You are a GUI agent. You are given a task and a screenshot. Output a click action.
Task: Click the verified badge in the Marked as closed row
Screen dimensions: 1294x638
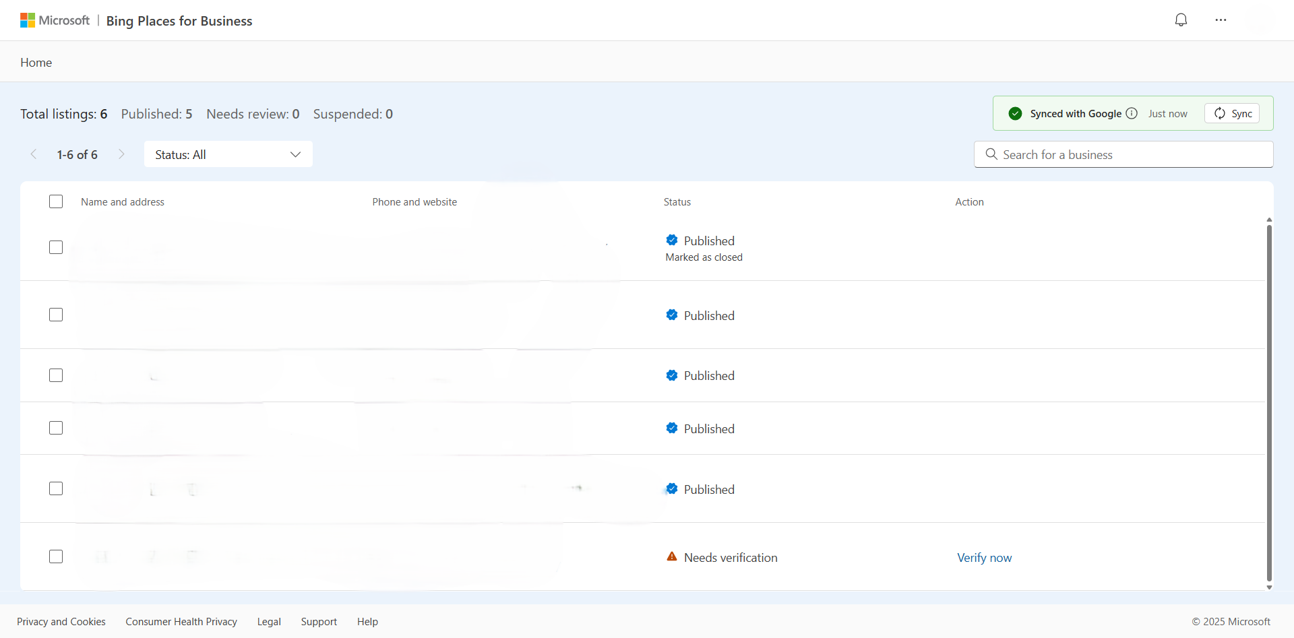pos(672,240)
